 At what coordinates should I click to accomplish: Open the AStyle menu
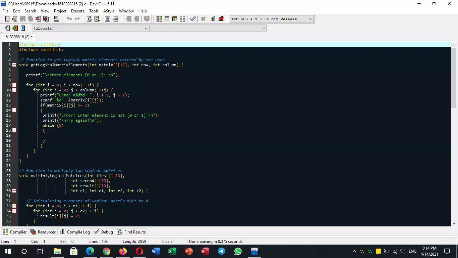pyautogui.click(x=109, y=11)
